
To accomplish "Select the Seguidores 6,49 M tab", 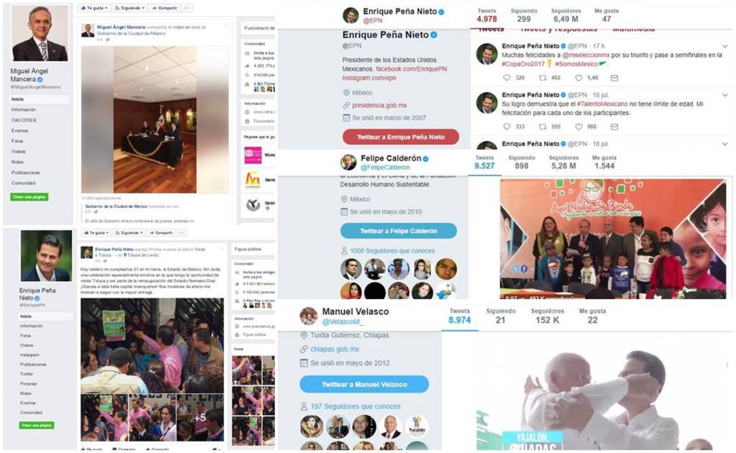I will 565,16.
